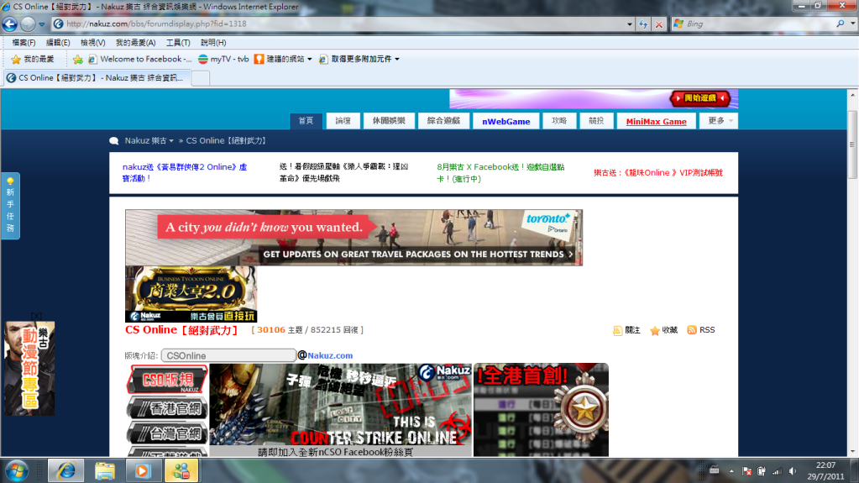Click the 動漫節專區 side advertisement
The height and width of the screenshot is (483, 859).
[29, 369]
